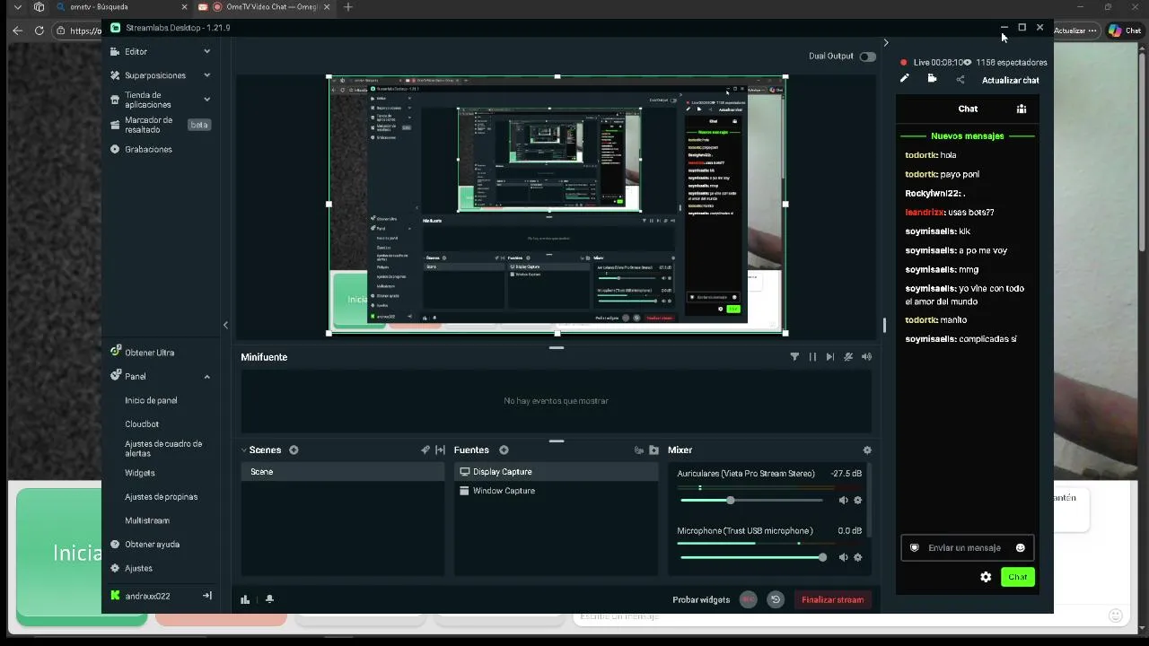Select the Window Capture source

click(557, 491)
